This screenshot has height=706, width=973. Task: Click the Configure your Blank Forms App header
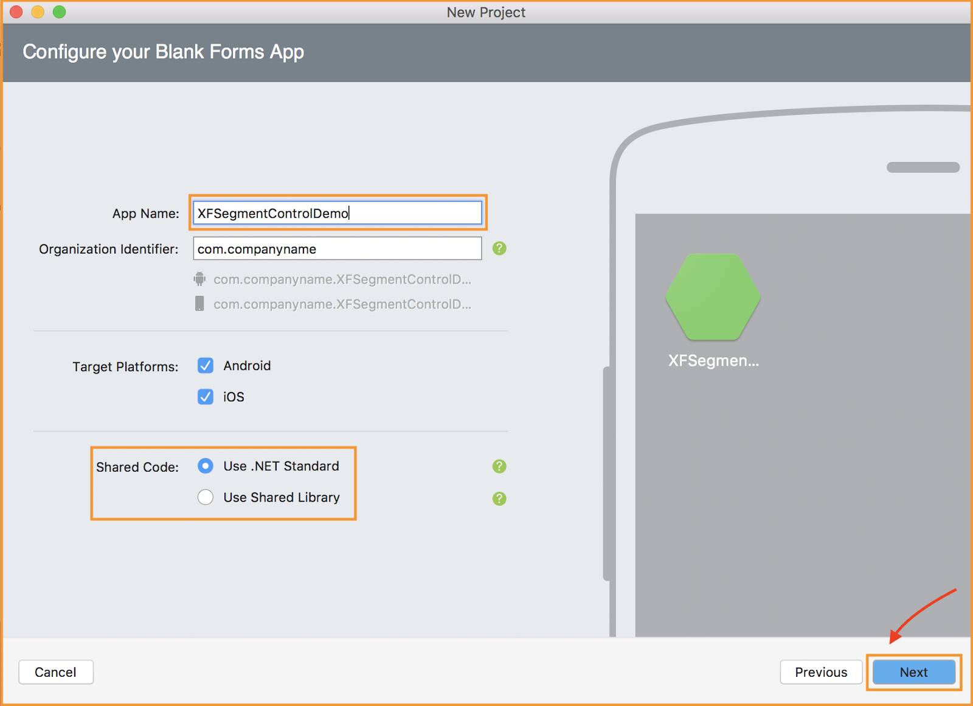(x=163, y=52)
